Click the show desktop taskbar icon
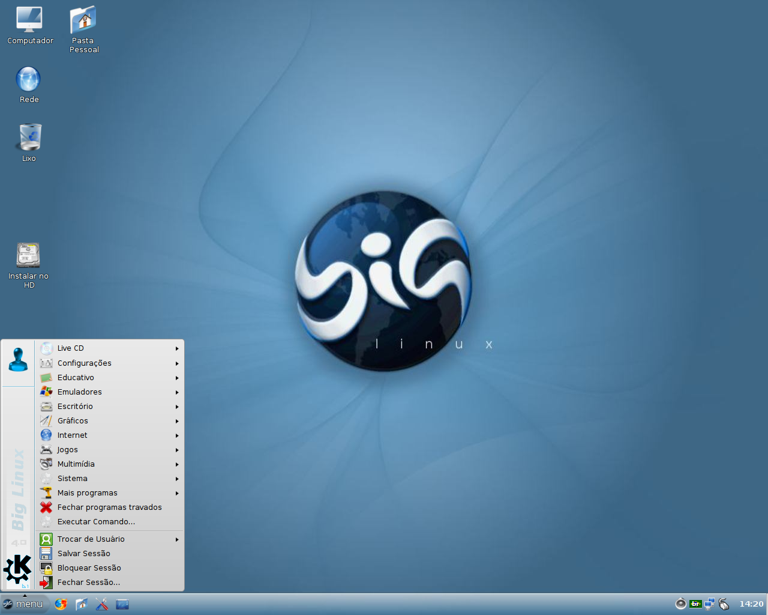This screenshot has height=615, width=768. tap(122, 604)
